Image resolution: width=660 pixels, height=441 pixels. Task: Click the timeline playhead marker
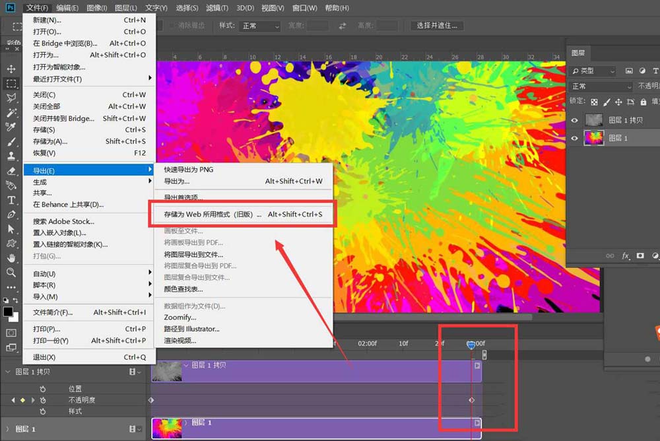click(471, 345)
